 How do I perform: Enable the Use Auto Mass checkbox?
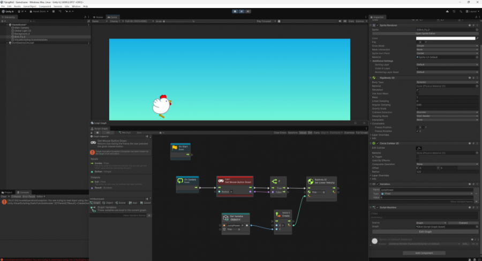click(418, 93)
